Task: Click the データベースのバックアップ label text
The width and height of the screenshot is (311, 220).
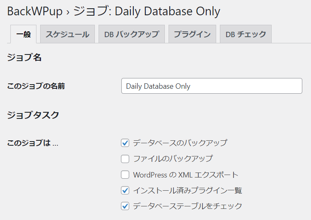Action: 180,143
